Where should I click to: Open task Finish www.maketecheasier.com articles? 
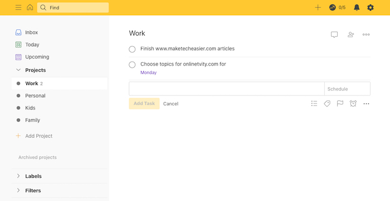(x=188, y=48)
